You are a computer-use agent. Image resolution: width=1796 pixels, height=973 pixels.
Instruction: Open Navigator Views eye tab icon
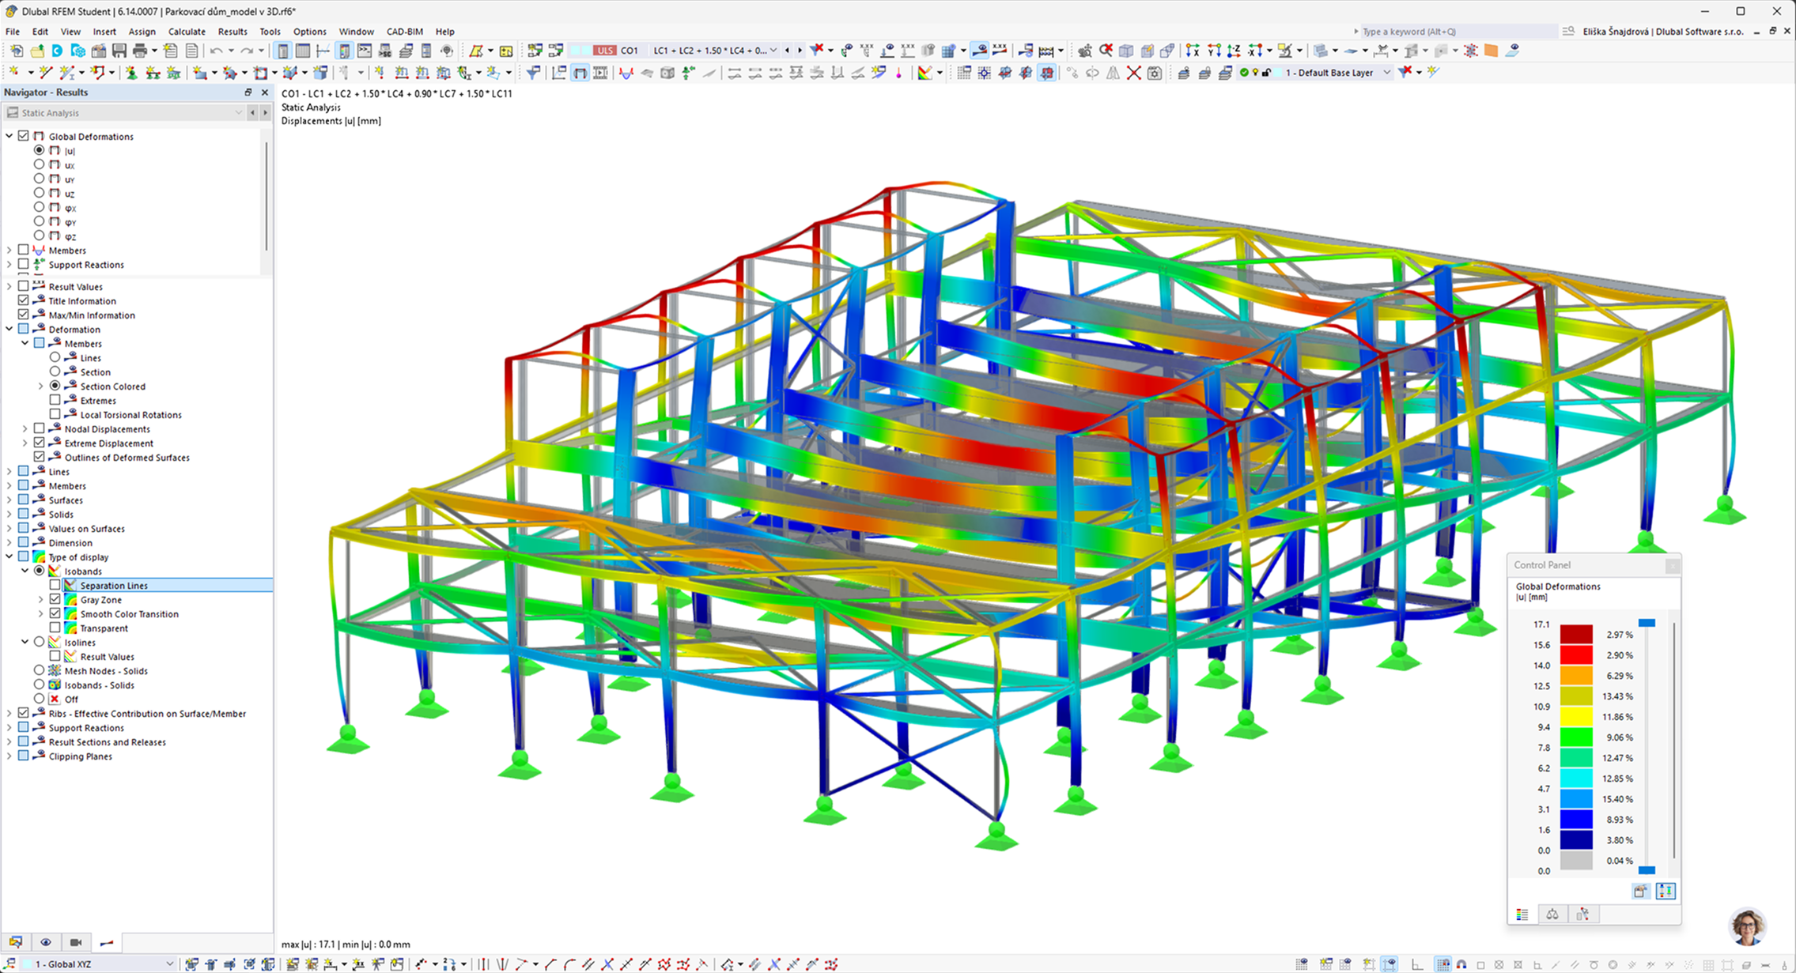point(46,942)
